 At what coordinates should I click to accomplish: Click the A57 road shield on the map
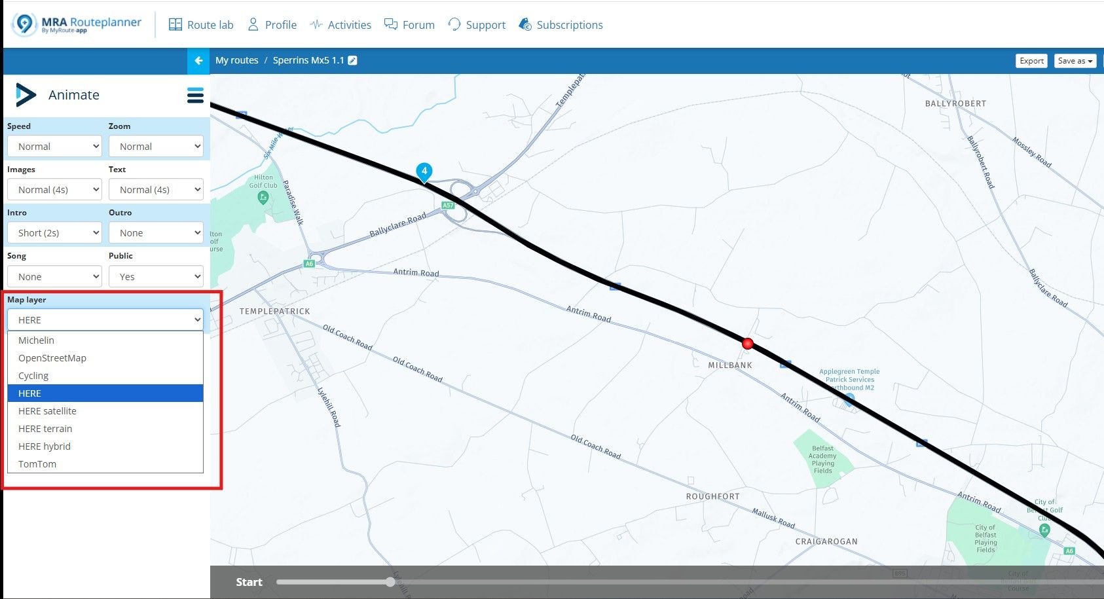click(448, 206)
